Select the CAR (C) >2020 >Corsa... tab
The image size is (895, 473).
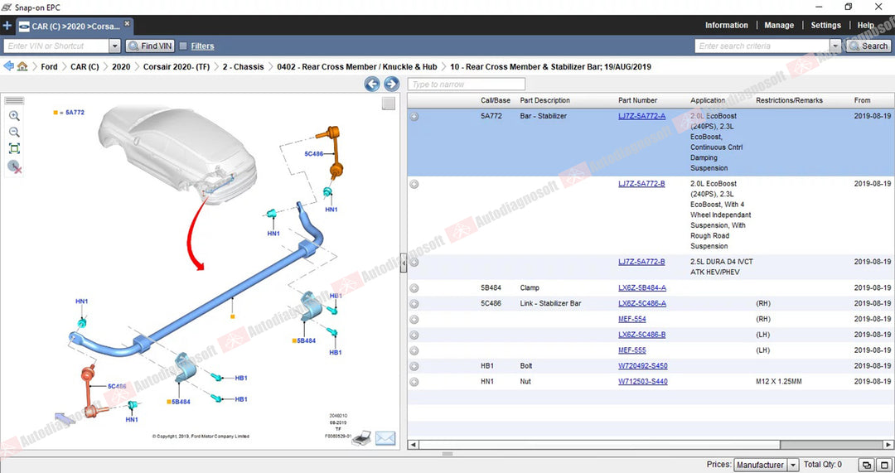click(x=75, y=27)
